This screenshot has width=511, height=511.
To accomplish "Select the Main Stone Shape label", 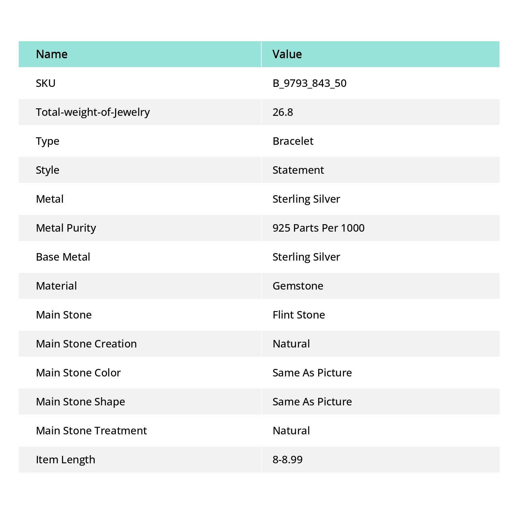I will pos(80,402).
